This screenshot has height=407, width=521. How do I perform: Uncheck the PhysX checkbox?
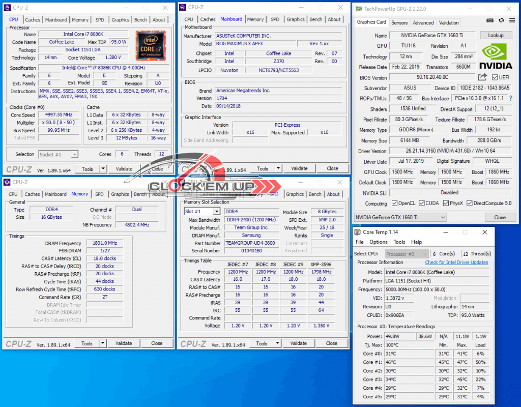tap(446, 203)
